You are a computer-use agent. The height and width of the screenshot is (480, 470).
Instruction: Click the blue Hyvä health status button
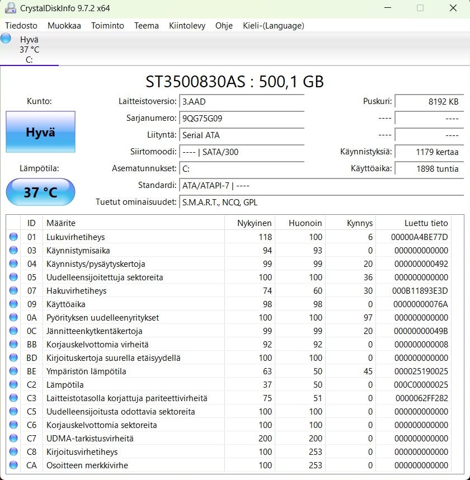40,133
